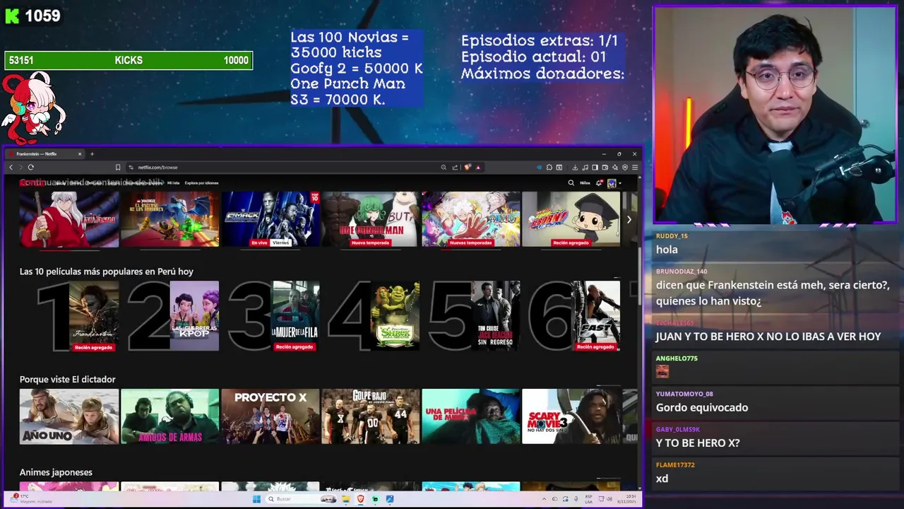Show hidden system tray icons
Viewport: 904px width, 509px height.
coord(545,499)
